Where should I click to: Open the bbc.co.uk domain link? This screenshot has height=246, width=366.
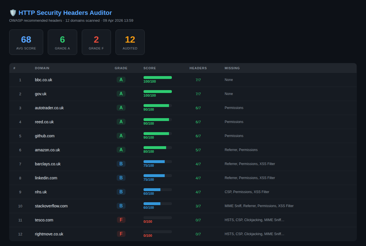coord(43,80)
